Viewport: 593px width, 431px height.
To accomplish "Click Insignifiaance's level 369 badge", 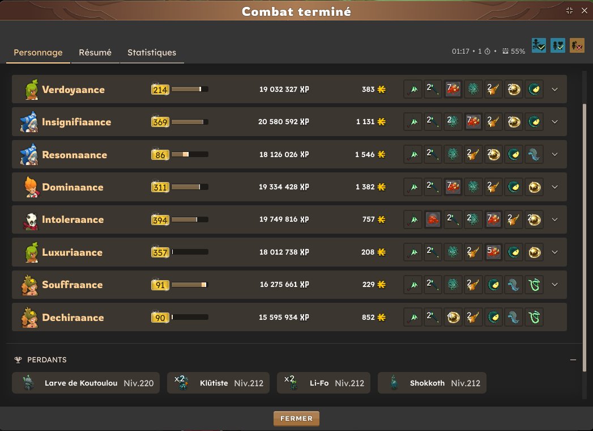I will pyautogui.click(x=160, y=122).
